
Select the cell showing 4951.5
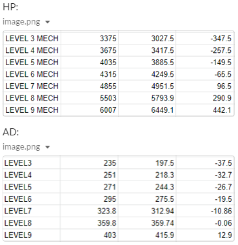point(147,86)
